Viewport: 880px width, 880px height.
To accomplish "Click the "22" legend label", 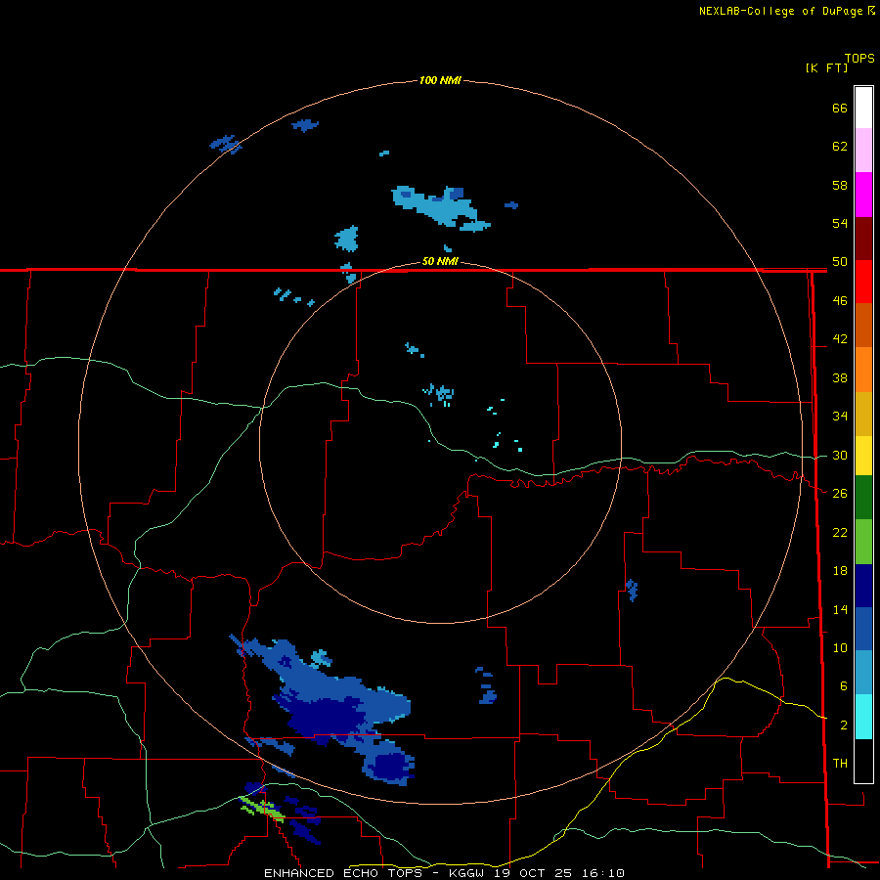I will 840,532.
